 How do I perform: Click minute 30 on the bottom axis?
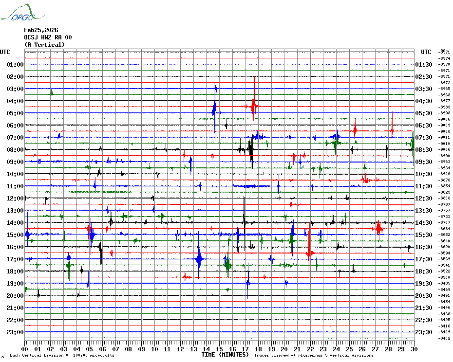coord(414,349)
